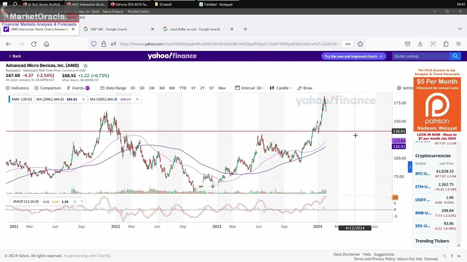467x262 pixels.
Task: Bookmark this page with the star icon
Action: [x=360, y=44]
